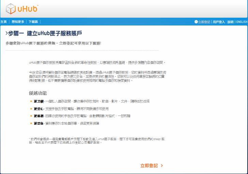Click the 更方便 bullet text
This screenshot has height=174, width=248.
click(x=38, y=101)
